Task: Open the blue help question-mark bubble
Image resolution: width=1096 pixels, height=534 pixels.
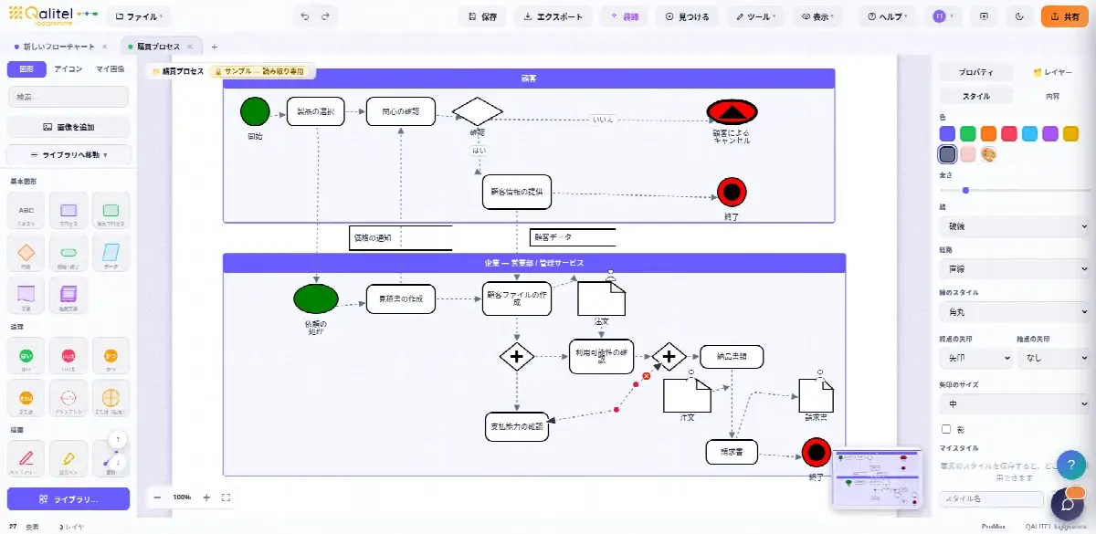Action: click(x=1070, y=464)
